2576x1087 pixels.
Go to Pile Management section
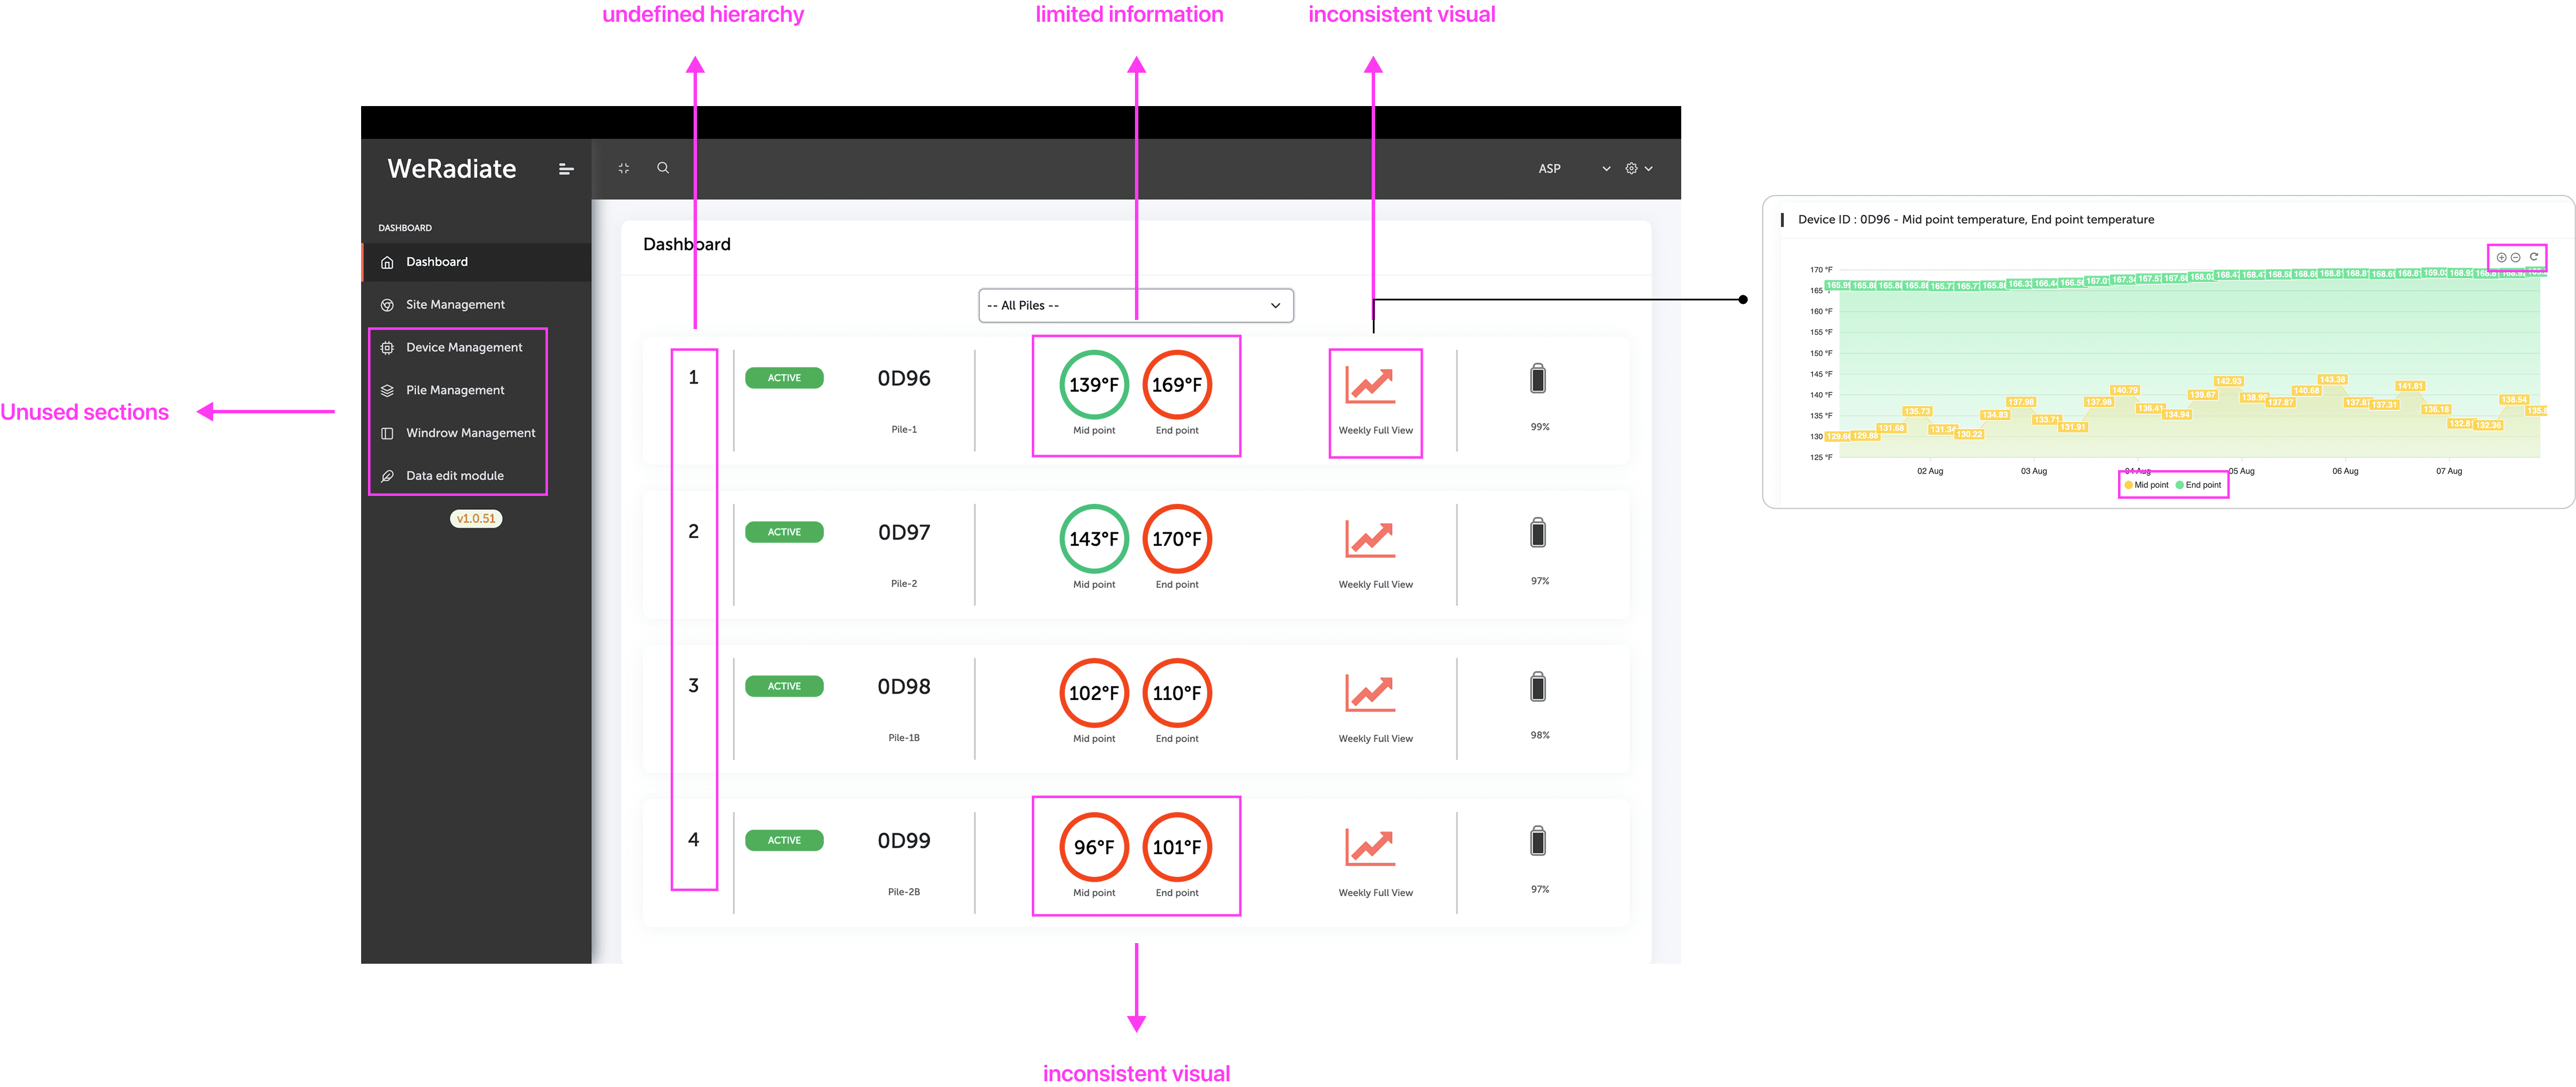455,390
